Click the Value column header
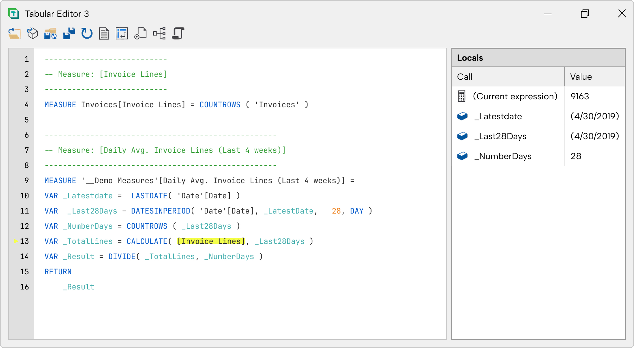 click(x=595, y=77)
